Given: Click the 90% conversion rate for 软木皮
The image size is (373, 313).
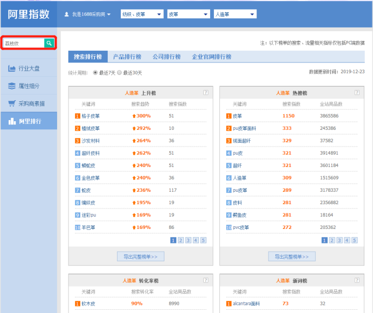Looking at the screenshot, I should tap(137, 303).
